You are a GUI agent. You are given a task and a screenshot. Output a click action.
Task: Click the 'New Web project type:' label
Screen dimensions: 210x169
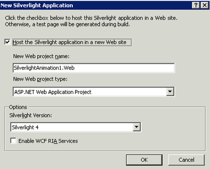pyautogui.click(x=40, y=79)
